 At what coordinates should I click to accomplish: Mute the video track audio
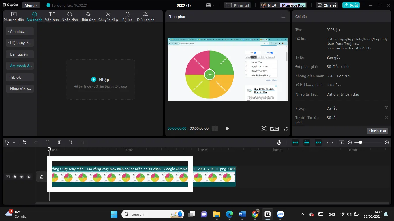[29, 177]
